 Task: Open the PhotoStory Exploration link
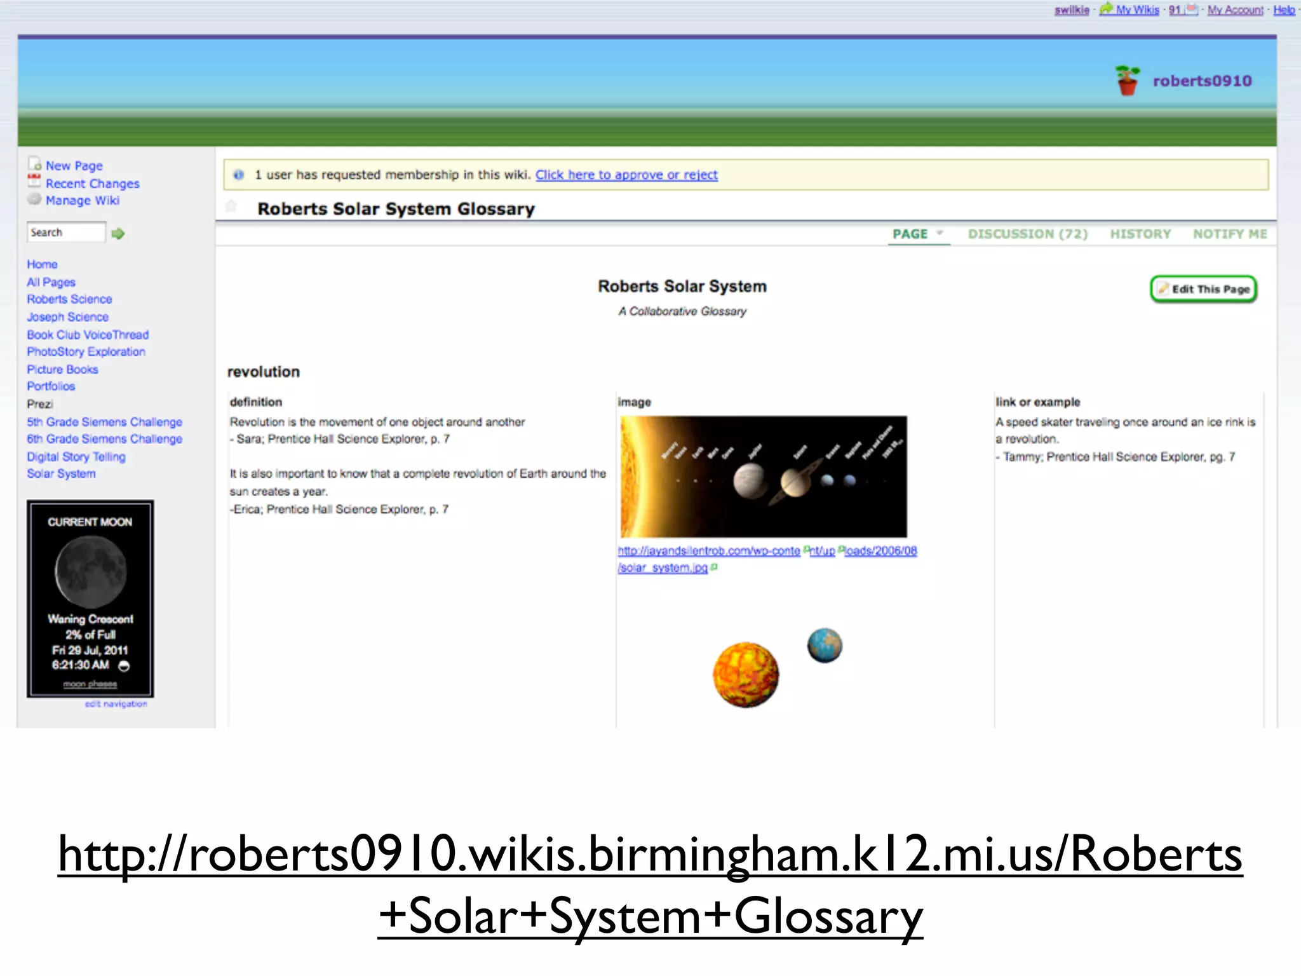point(86,351)
